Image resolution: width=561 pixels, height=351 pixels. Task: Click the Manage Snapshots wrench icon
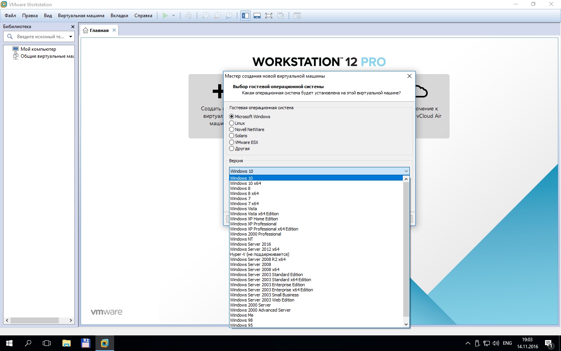tap(229, 16)
